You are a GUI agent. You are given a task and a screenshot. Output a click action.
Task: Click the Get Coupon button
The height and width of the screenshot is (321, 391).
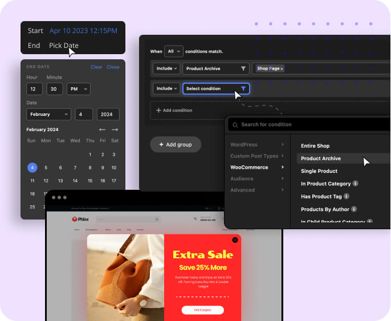[203, 310]
